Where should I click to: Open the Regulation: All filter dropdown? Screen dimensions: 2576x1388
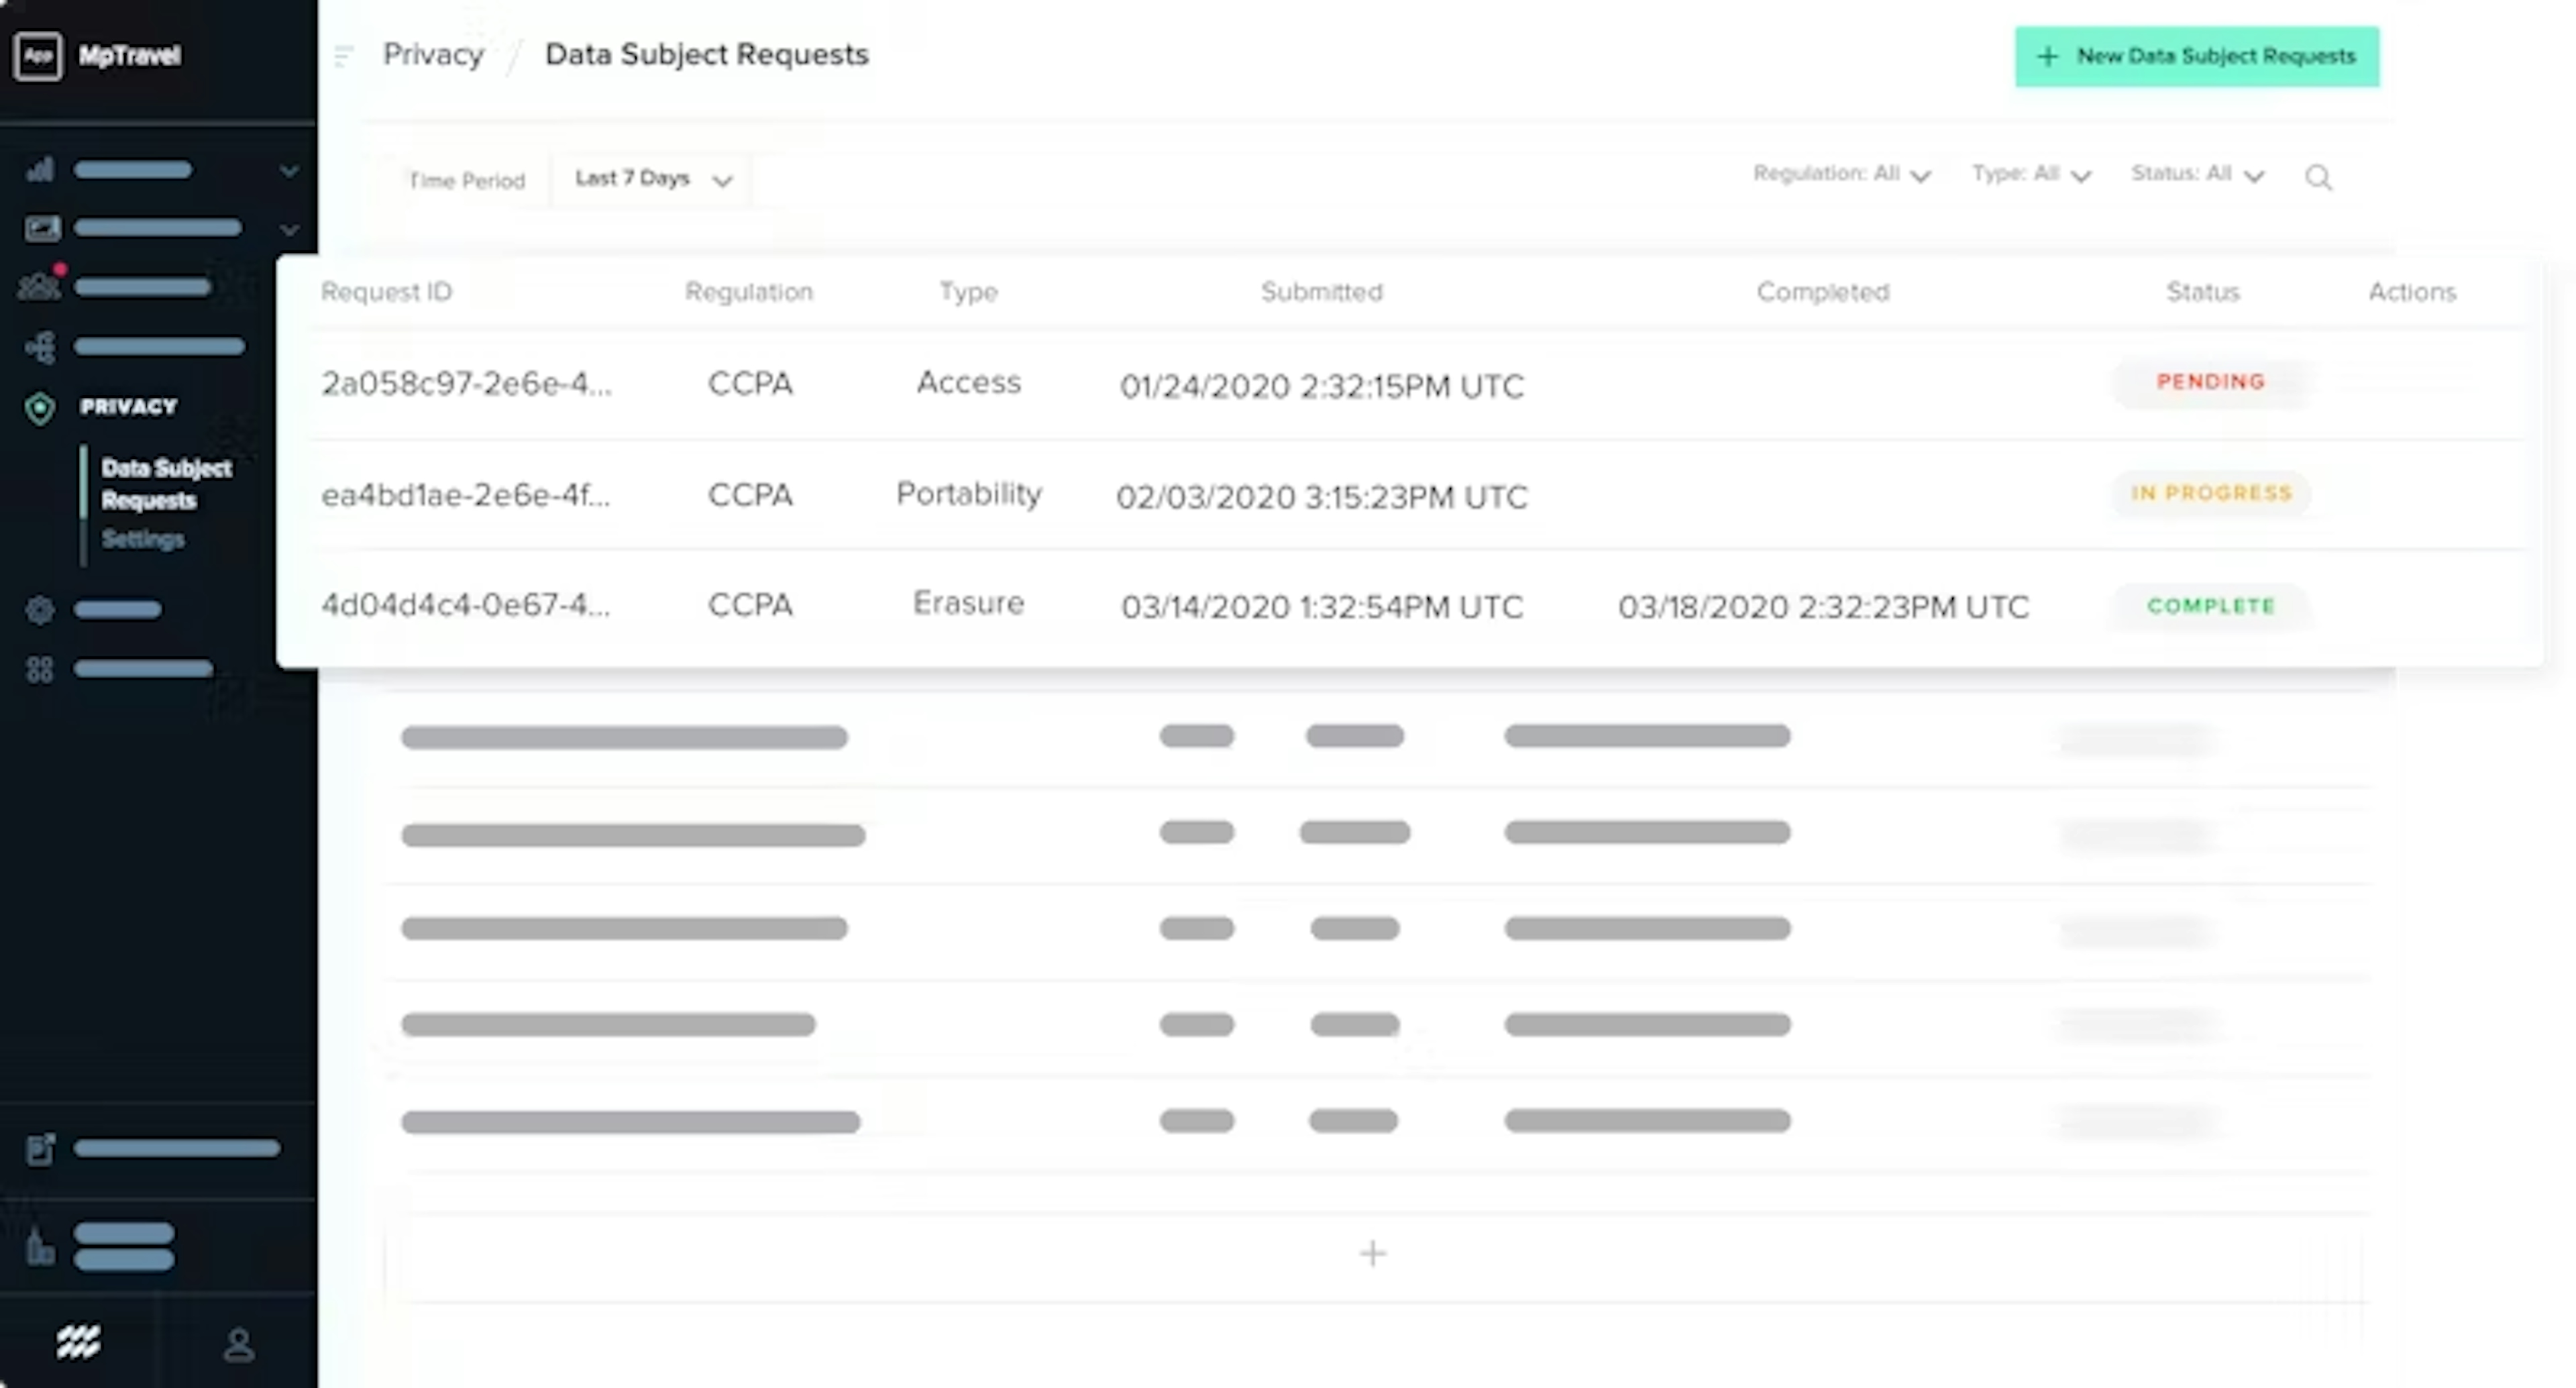click(1840, 174)
